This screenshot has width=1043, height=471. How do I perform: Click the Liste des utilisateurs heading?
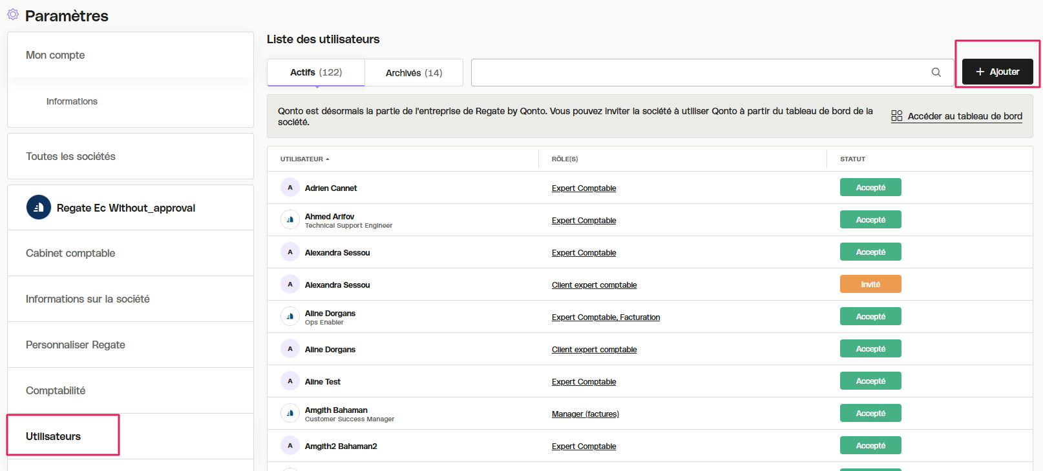coord(323,39)
